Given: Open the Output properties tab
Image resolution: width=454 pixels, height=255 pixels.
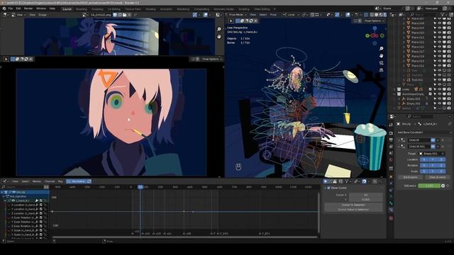Looking at the screenshot, I should 391,140.
